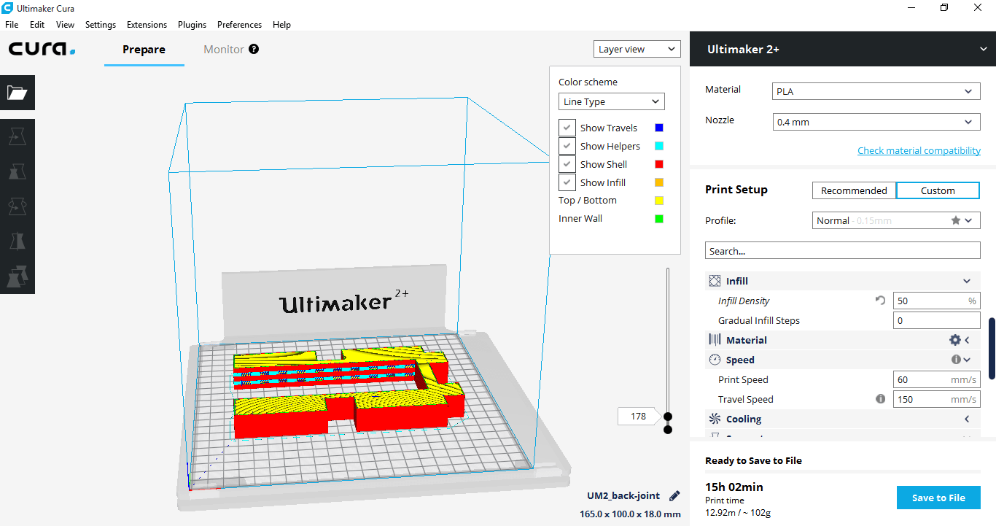Switch Print Setup to Custom mode
Screen dimensions: 996x526
pos(938,190)
